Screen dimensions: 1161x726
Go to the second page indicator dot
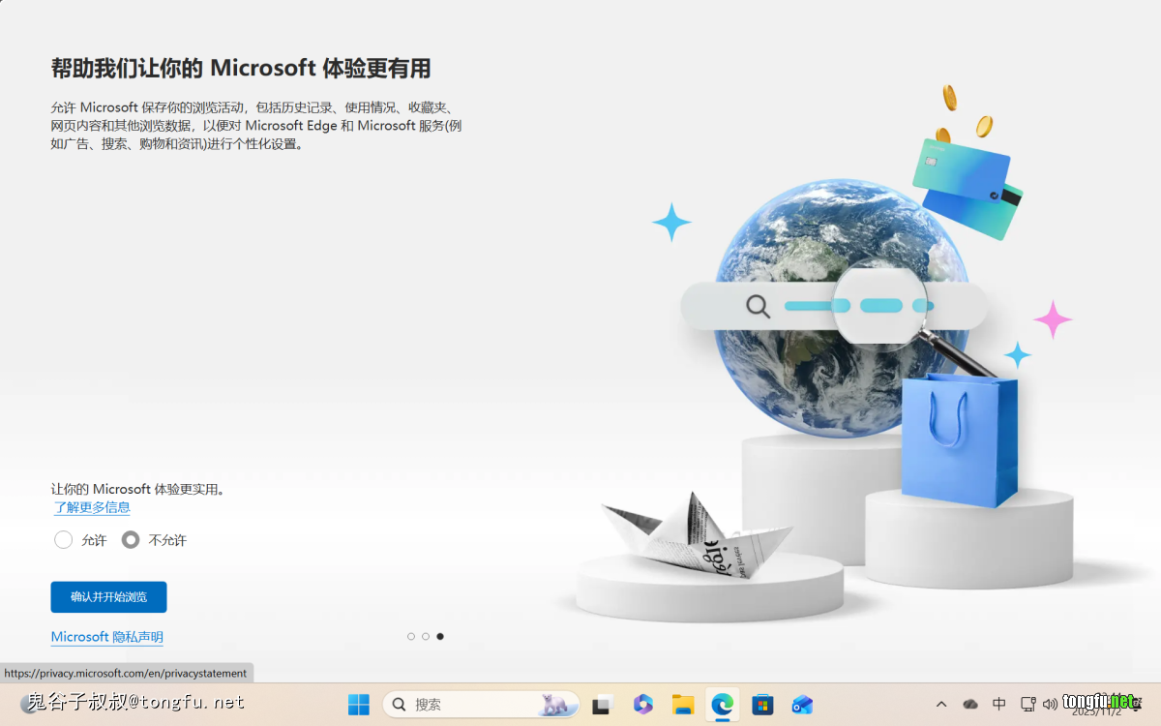coord(426,637)
